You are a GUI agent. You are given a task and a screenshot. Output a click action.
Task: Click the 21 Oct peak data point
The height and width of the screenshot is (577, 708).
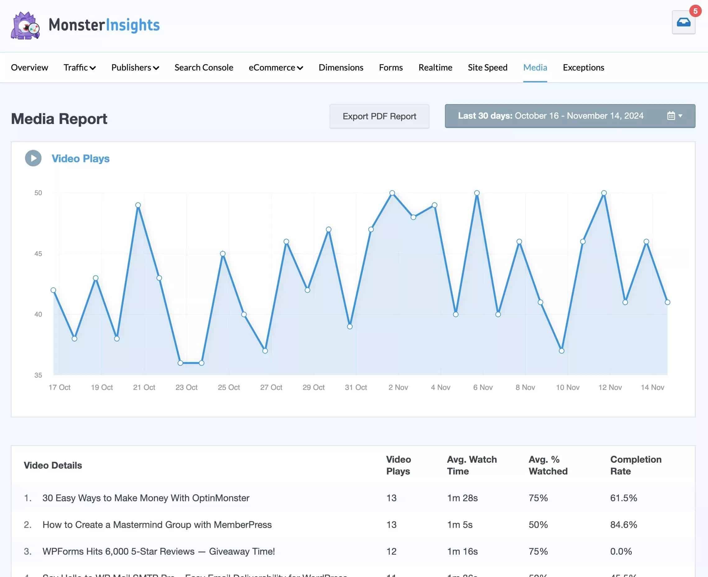point(138,205)
